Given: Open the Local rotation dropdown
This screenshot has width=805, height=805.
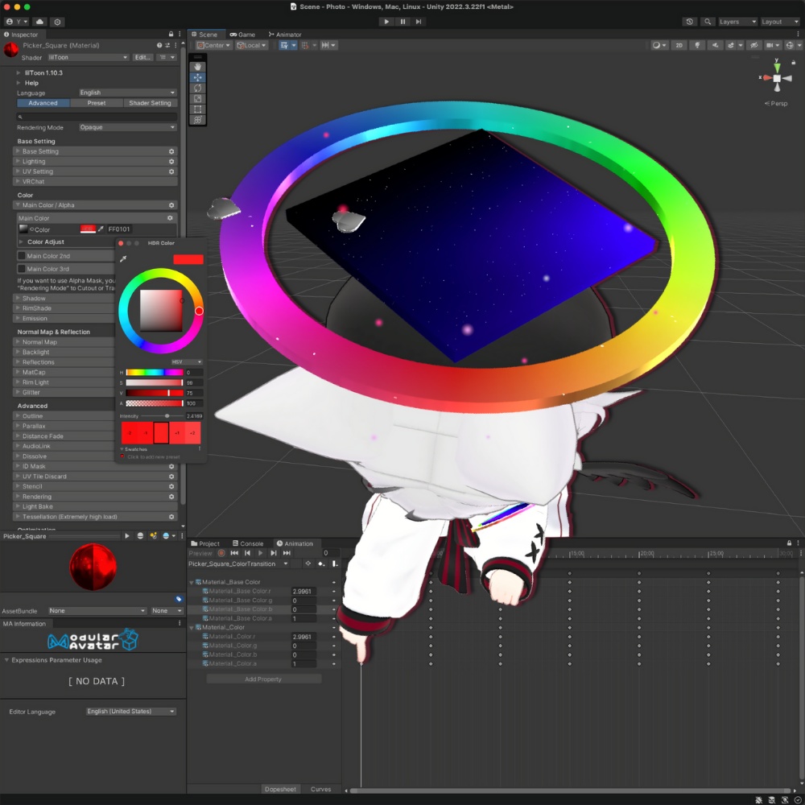Looking at the screenshot, I should point(251,45).
